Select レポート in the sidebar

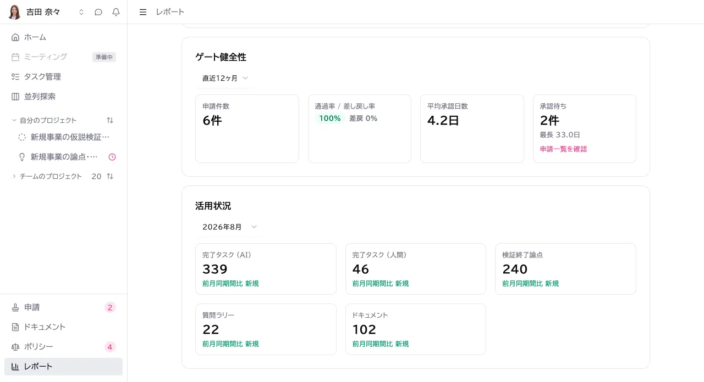coord(63,367)
